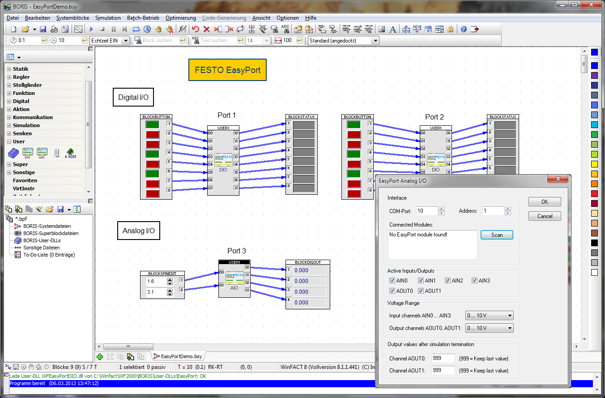Open the Simulation menu

[x=108, y=18]
